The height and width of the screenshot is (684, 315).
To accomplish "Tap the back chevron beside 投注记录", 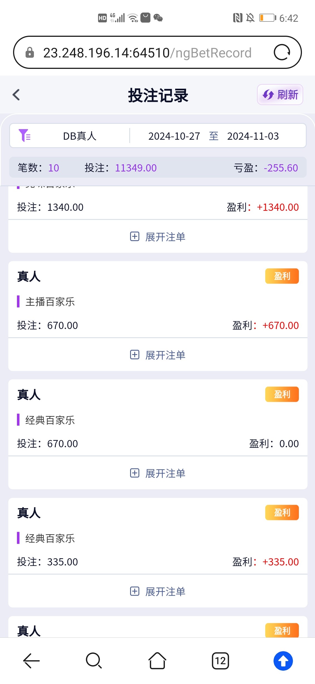I will coord(16,95).
